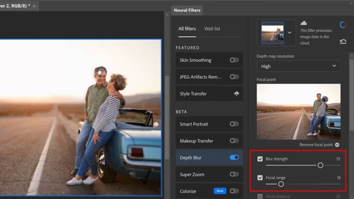
Task: Click the reset parameters undo arrow icon
Action: point(343,42)
